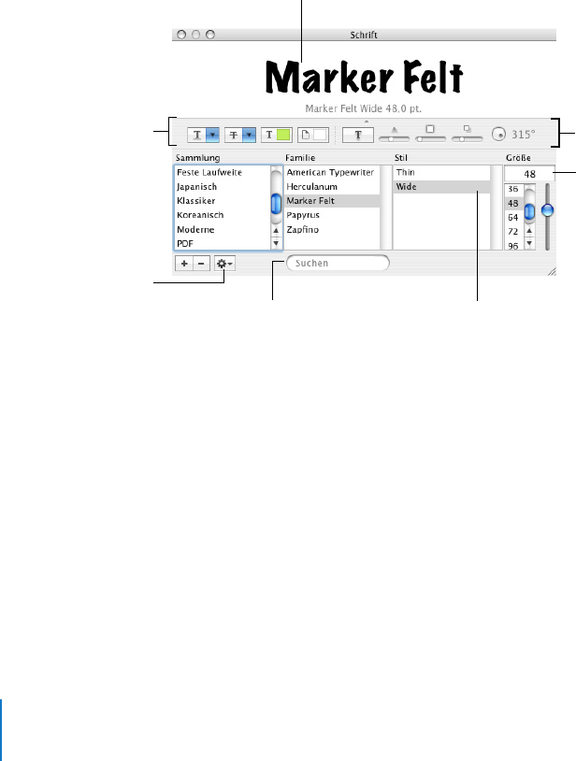This screenshot has height=761, width=576.
Task: Click the white document color swatch
Action: coord(320,135)
